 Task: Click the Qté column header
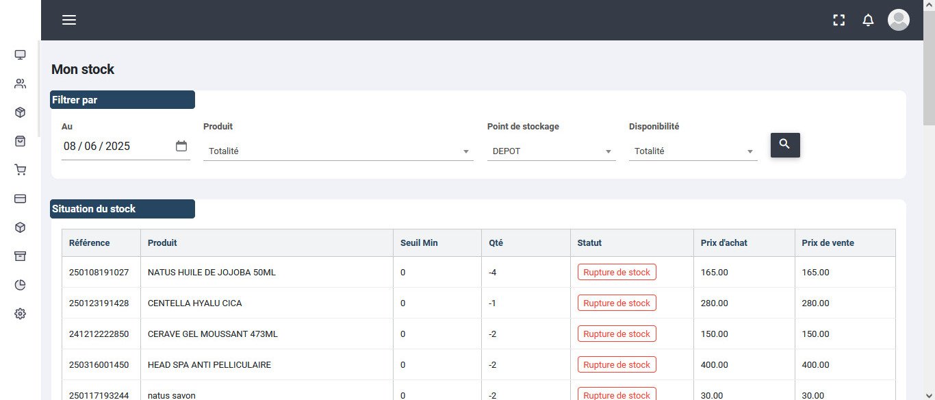(496, 243)
